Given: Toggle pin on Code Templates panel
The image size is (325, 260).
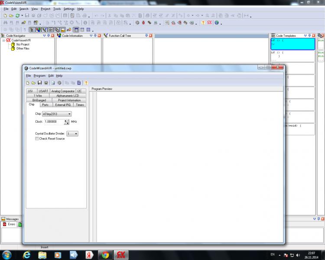Looking at the screenshot, I should (x=309, y=36).
